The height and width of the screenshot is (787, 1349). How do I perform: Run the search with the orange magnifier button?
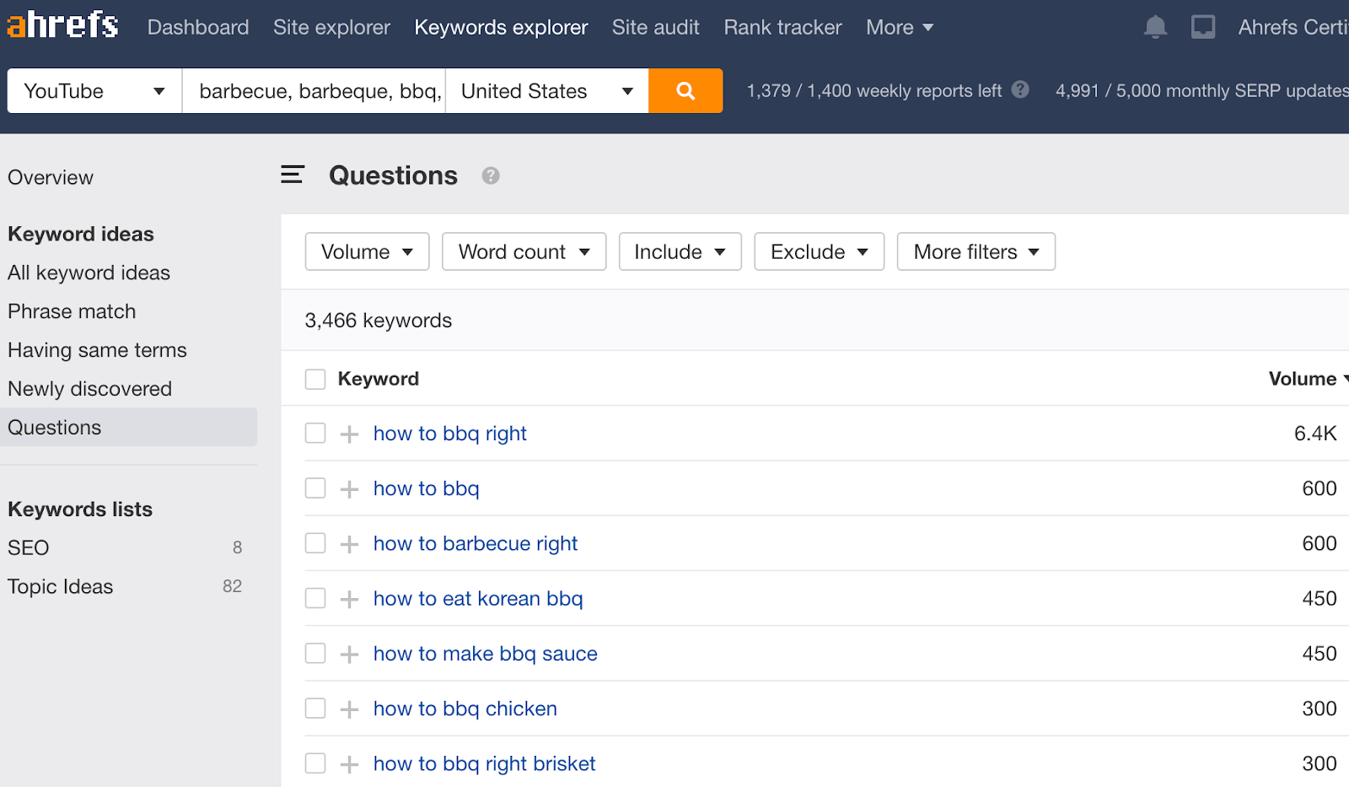685,90
